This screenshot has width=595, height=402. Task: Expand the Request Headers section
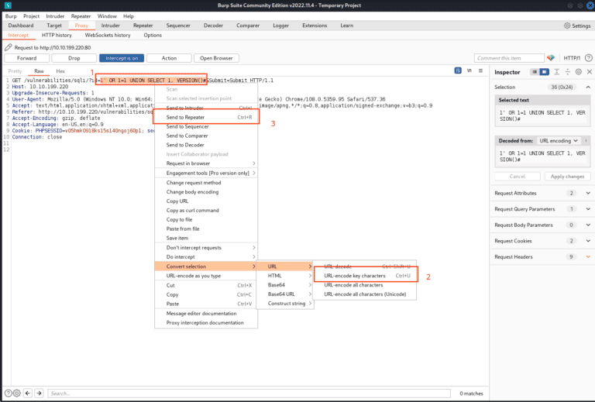click(x=588, y=256)
